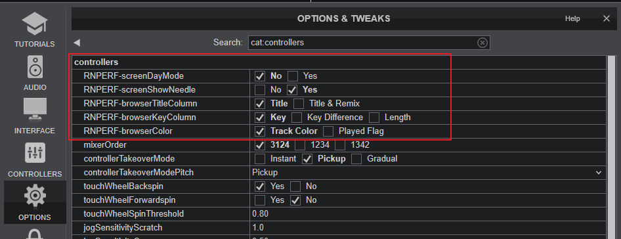Open the Interface monitor icon
621x239 pixels.
[x=35, y=110]
